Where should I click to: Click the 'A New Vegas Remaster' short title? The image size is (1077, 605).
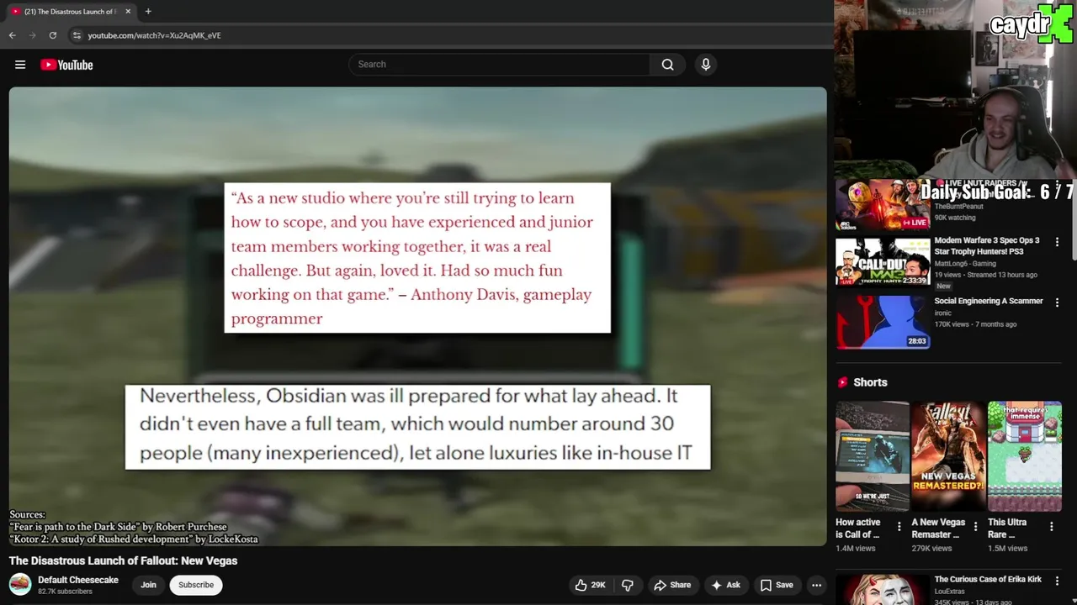(938, 529)
